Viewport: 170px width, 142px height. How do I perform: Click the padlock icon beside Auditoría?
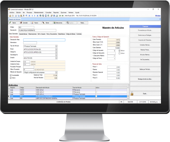click(x=132, y=94)
